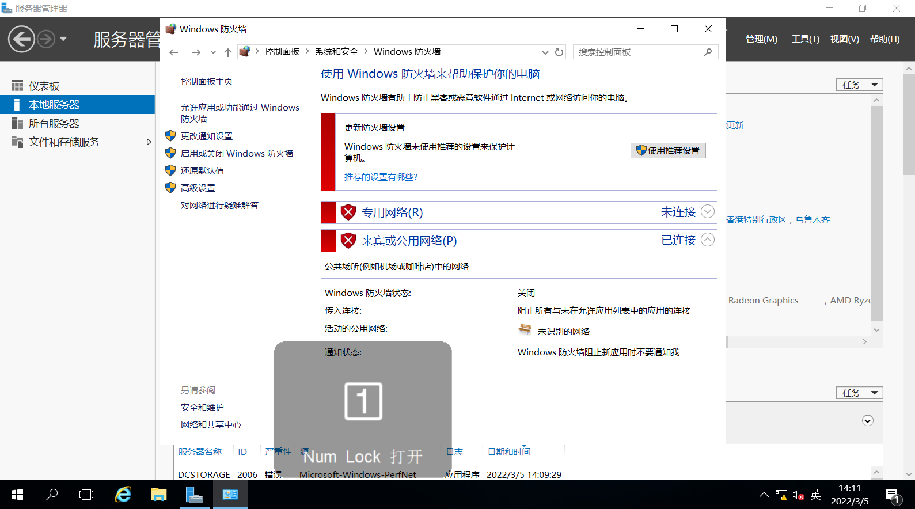Select 本地服务器 in Server Manager sidebar
Screen dimensions: 915x509
(x=77, y=105)
